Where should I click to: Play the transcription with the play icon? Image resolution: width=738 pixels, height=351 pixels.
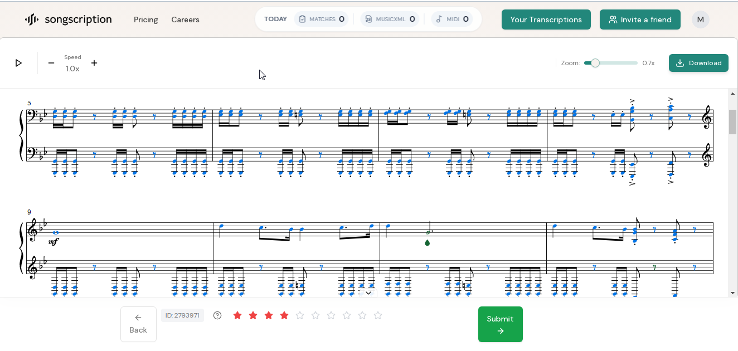tap(18, 63)
